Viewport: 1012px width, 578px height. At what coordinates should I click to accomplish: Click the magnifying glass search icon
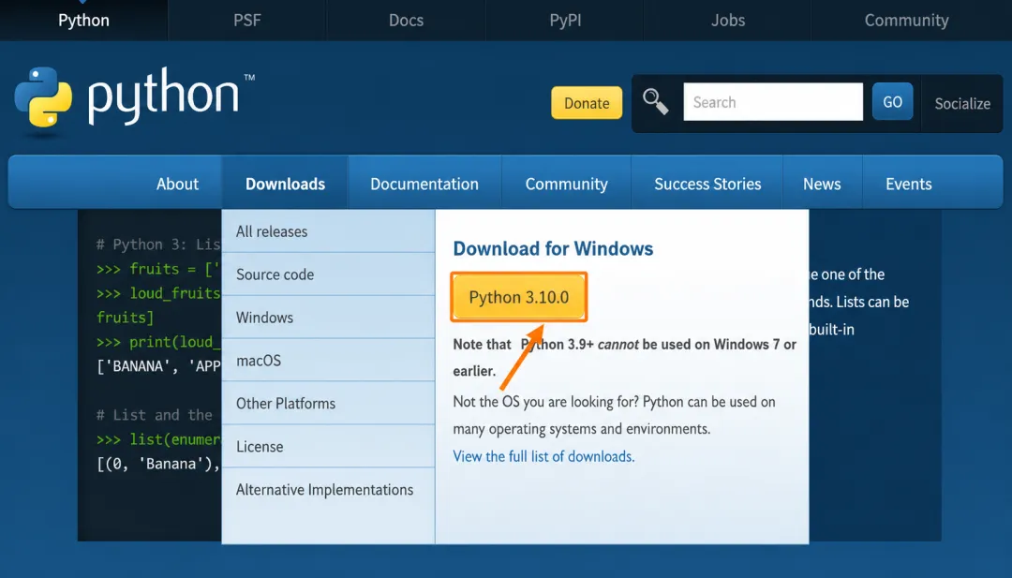655,102
